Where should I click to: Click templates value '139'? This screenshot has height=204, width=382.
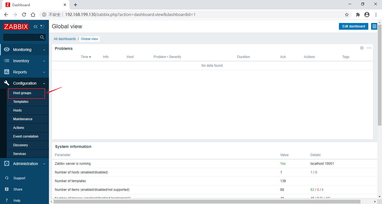click(283, 181)
